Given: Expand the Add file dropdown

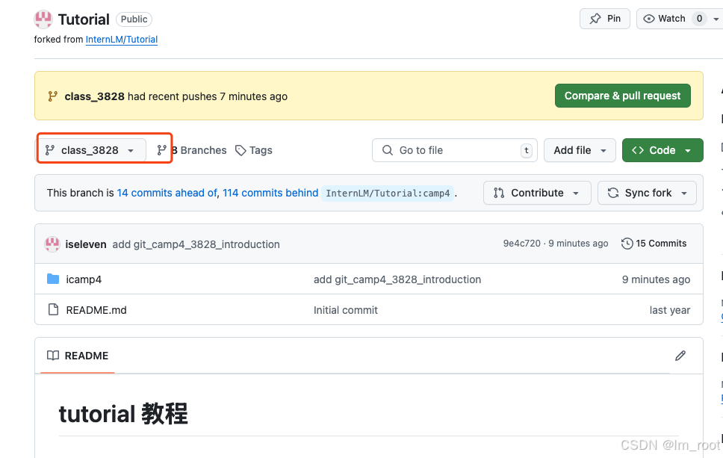Looking at the screenshot, I should click(580, 150).
